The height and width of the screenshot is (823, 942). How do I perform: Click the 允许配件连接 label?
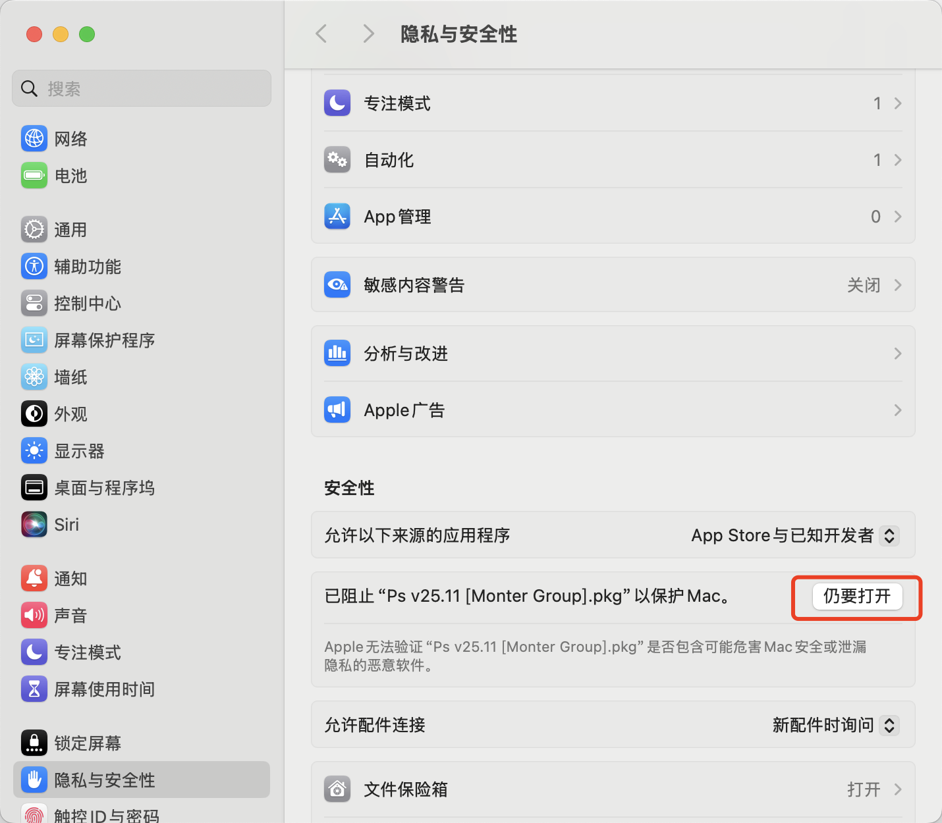[375, 725]
